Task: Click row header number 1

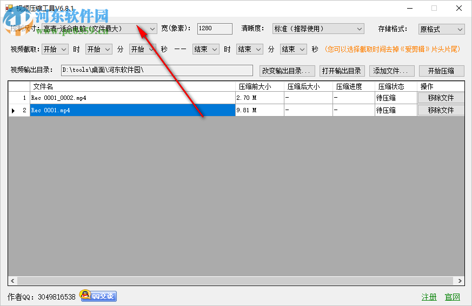Action: [19, 98]
